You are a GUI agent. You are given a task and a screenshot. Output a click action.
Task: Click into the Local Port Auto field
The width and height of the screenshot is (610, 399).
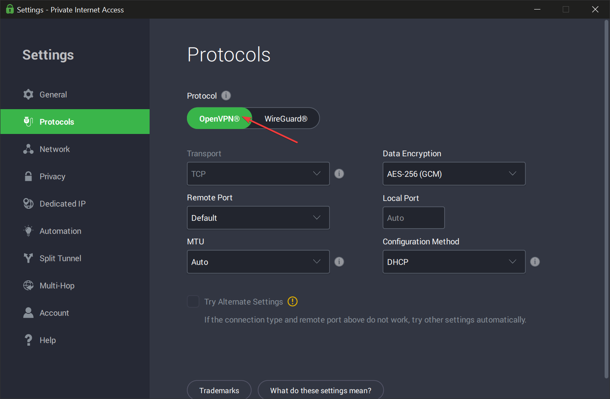(414, 218)
